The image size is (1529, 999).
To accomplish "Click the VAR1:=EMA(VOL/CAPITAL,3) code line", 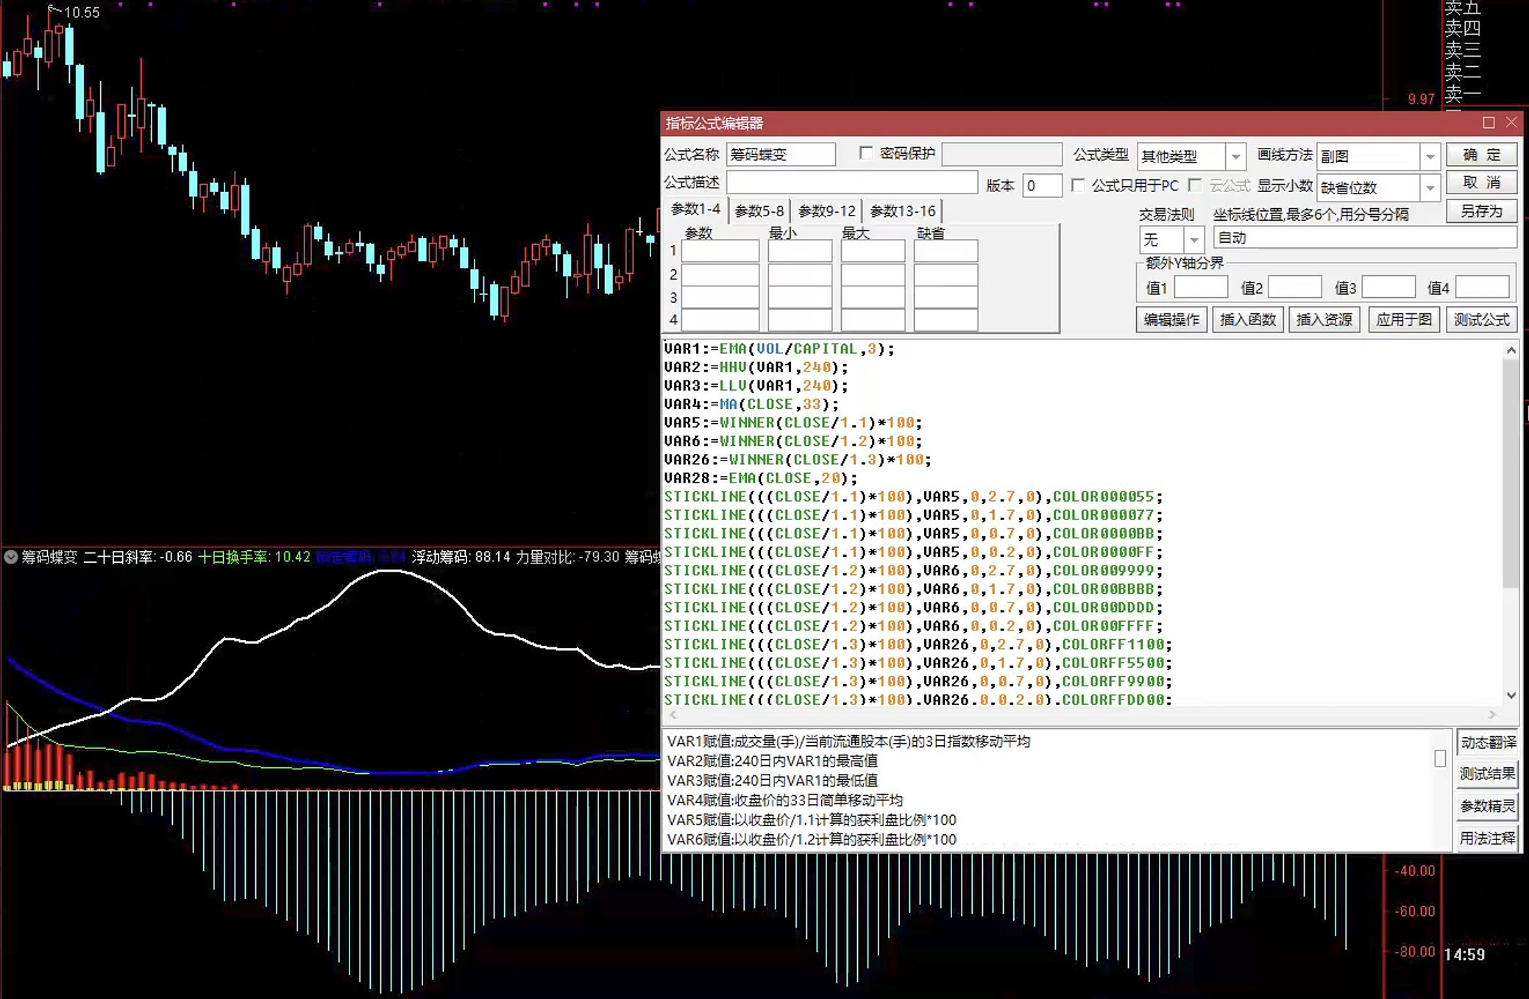I will point(779,349).
